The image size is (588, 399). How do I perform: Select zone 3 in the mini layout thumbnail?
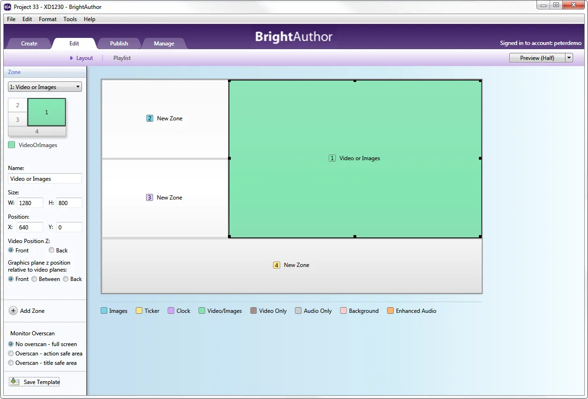pyautogui.click(x=18, y=119)
